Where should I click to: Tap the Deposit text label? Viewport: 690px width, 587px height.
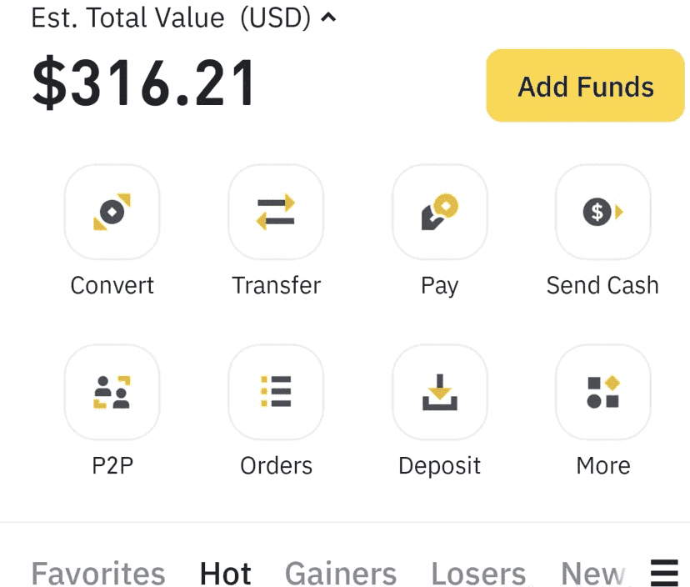coord(440,465)
